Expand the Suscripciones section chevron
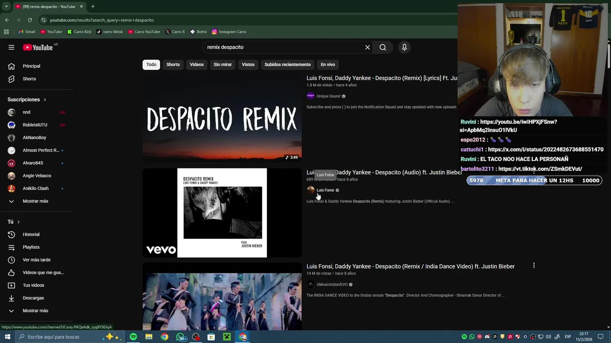Screen dimensions: 611x343 [x=45, y=100]
